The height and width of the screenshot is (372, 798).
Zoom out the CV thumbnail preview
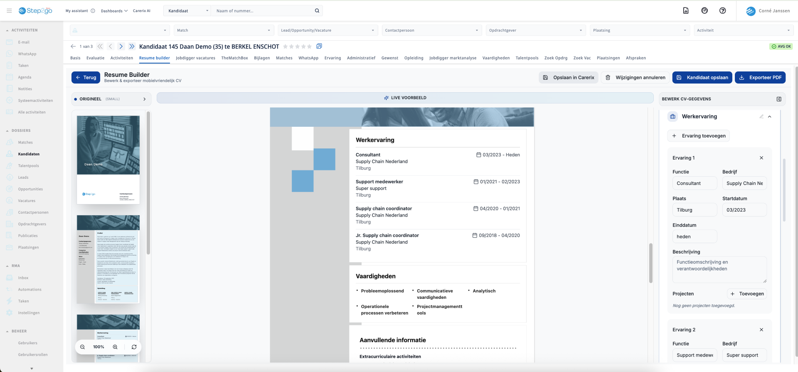click(83, 347)
